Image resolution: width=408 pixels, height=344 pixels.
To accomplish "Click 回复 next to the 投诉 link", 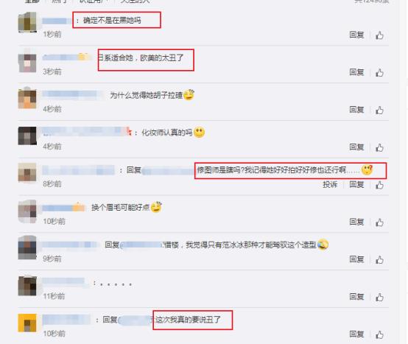I will [356, 184].
